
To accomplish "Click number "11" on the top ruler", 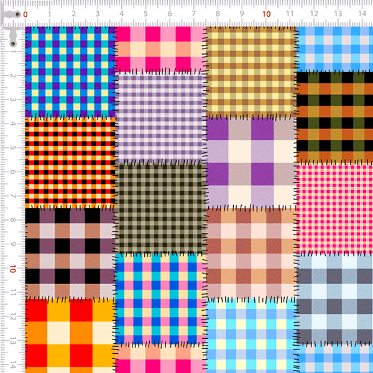I will [x=290, y=14].
